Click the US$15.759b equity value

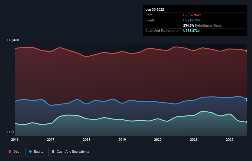coord(192,20)
